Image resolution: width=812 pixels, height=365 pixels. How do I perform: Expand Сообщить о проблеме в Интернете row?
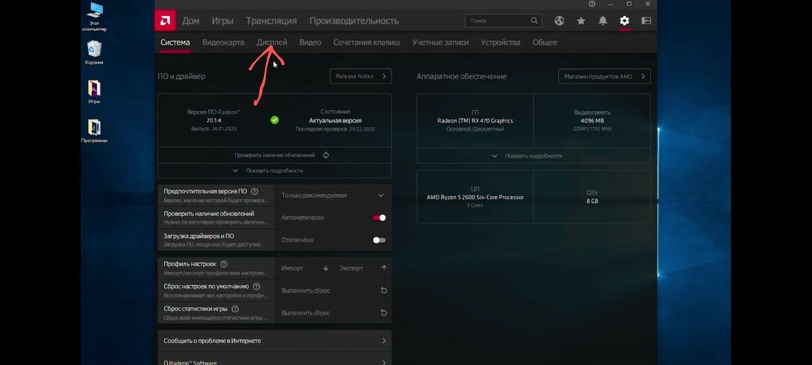(x=275, y=341)
